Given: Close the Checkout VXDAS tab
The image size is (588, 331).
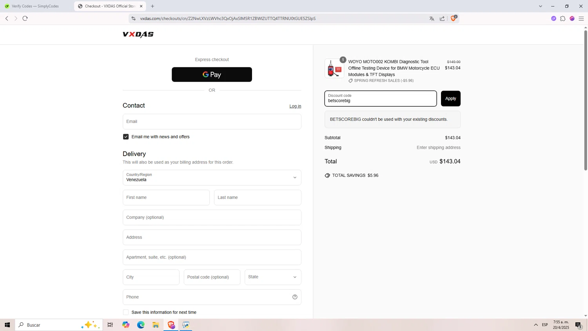Looking at the screenshot, I should [141, 6].
